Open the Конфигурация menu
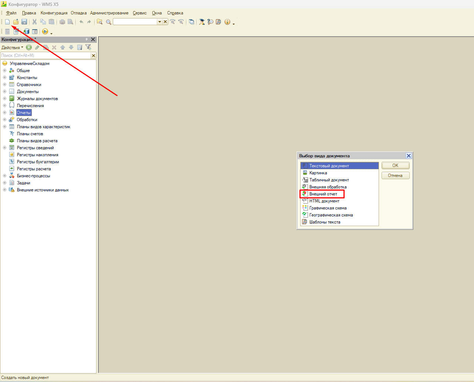 [54, 13]
